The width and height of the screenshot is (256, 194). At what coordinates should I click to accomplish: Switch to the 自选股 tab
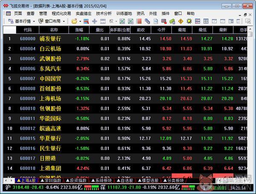(125, 180)
